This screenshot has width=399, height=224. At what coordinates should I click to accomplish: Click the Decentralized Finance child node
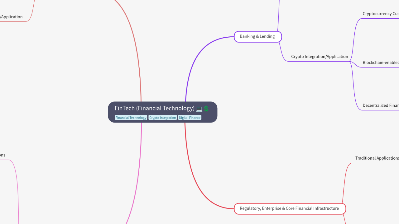click(381, 105)
